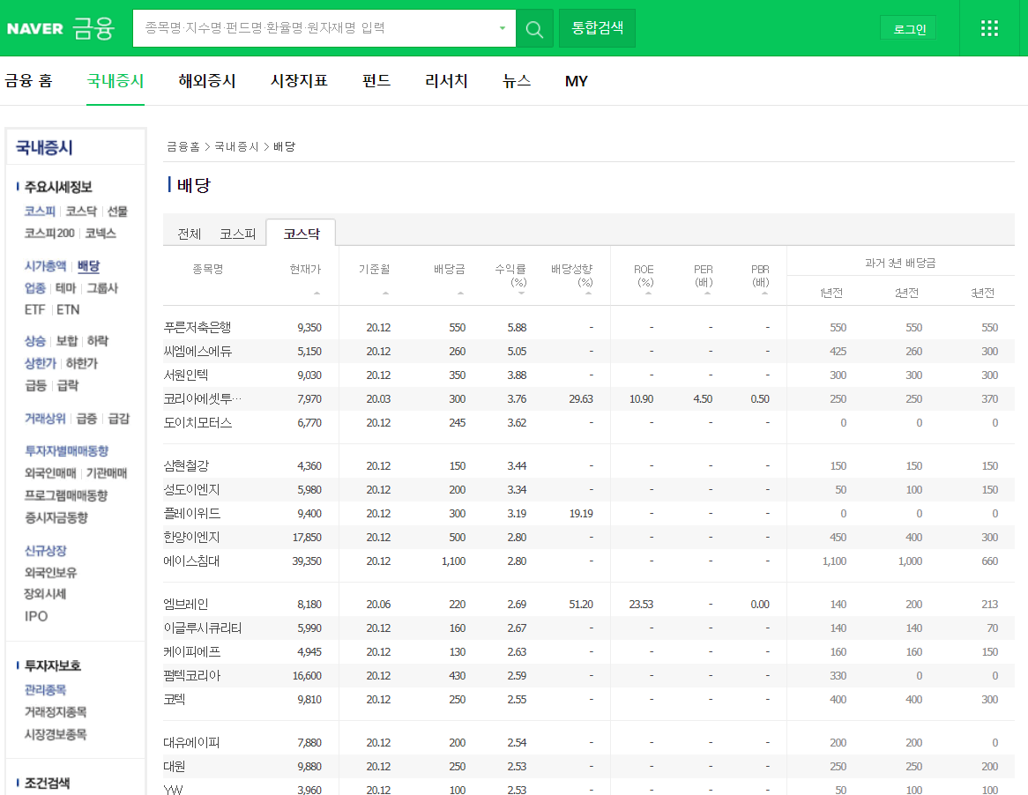Open sidebar 코넥스 link

point(101,233)
